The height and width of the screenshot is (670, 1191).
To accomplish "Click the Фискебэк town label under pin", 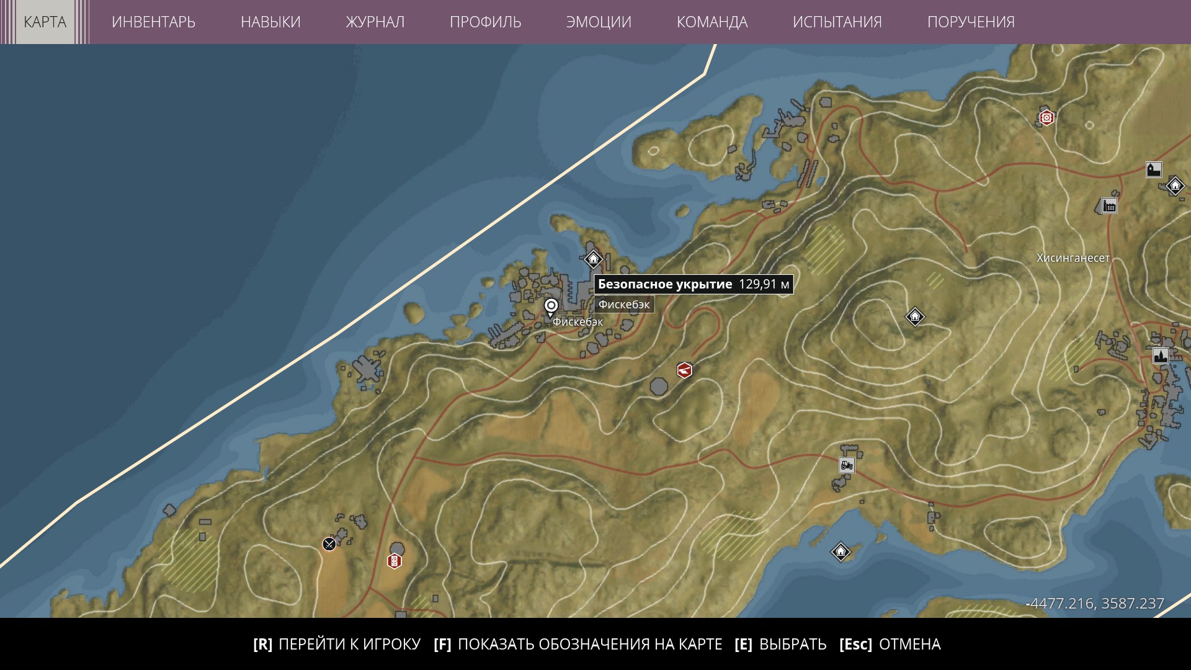I will click(x=578, y=322).
